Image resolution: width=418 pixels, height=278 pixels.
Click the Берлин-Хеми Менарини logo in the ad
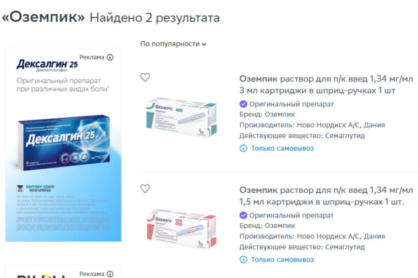point(35,188)
